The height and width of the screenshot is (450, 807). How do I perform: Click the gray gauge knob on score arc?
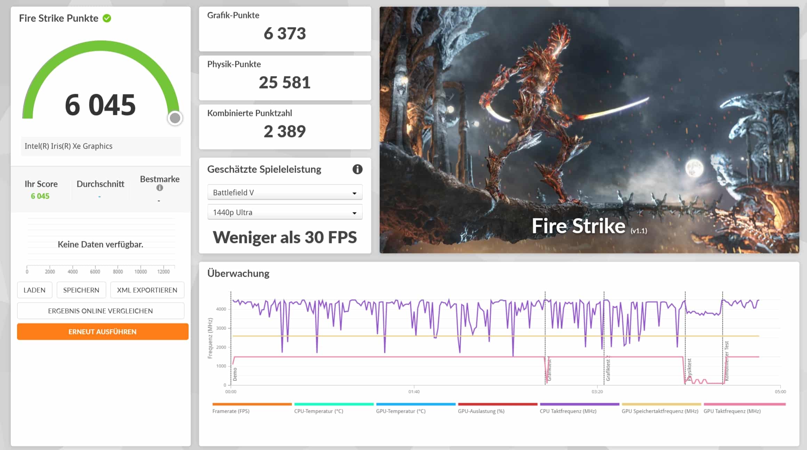[x=175, y=118]
